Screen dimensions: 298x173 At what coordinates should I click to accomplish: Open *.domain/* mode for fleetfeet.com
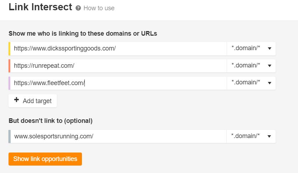point(251,83)
